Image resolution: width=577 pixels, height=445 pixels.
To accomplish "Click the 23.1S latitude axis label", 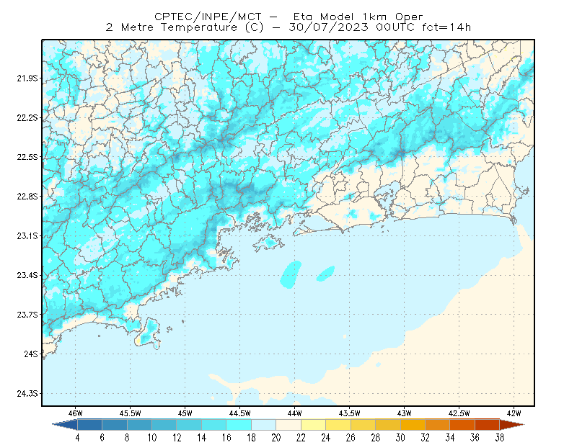I will click(27, 235).
